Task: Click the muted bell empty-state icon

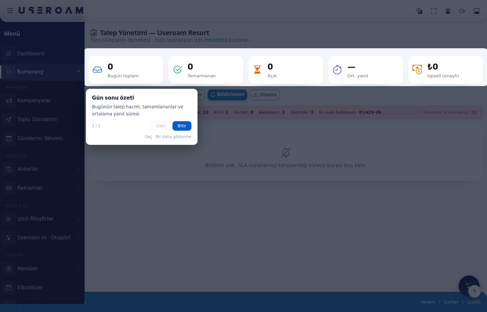Action: tap(286, 153)
